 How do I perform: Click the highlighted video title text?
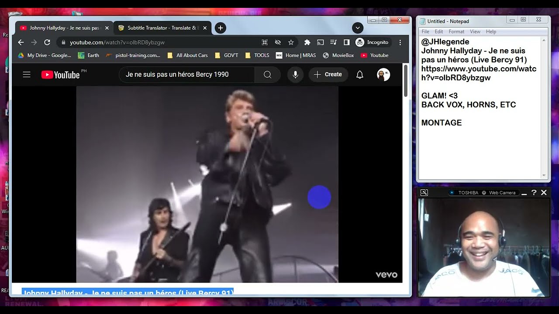128,291
